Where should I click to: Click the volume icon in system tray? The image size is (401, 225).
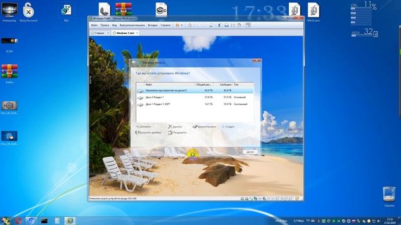pyautogui.click(x=378, y=221)
